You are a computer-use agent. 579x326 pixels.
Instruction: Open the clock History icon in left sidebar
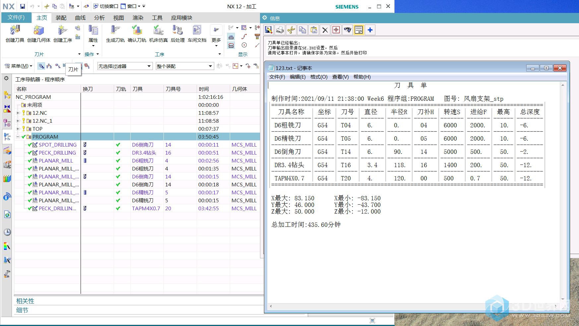pyautogui.click(x=7, y=232)
